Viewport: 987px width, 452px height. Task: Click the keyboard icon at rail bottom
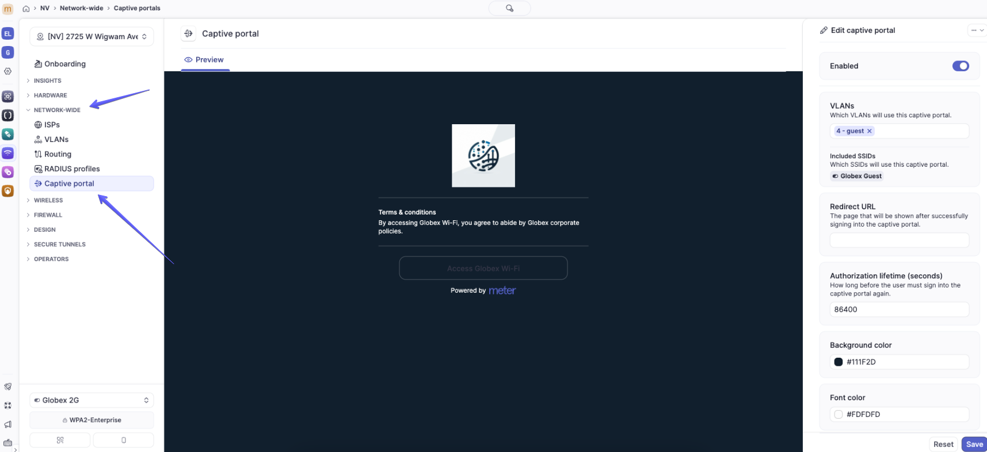click(x=7, y=443)
